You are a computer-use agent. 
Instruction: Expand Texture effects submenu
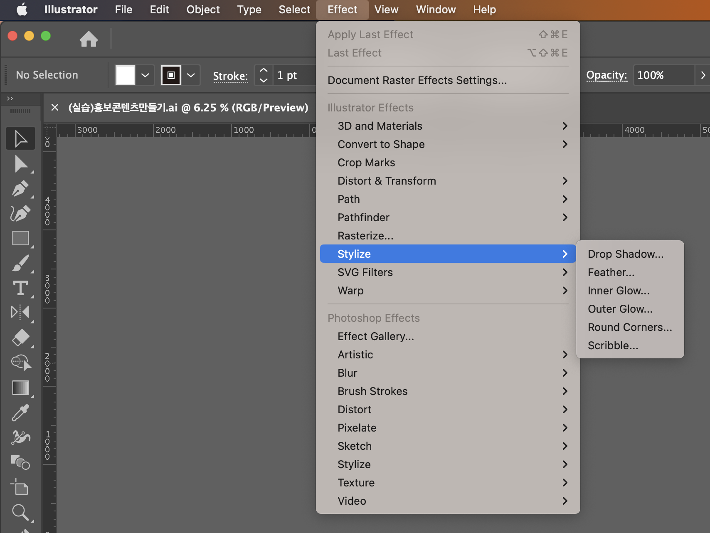coord(448,483)
